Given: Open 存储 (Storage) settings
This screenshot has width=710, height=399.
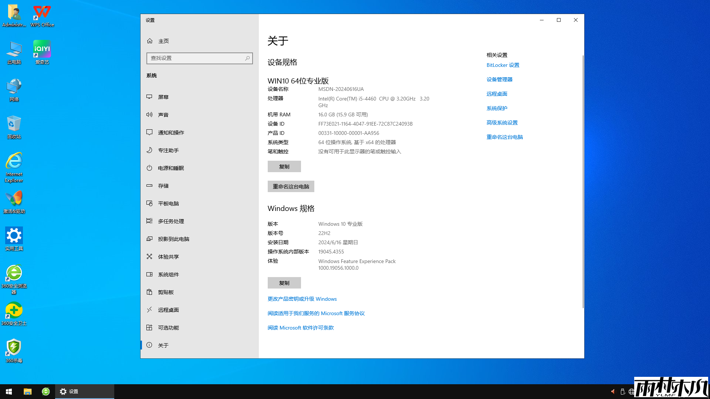Looking at the screenshot, I should 163,185.
